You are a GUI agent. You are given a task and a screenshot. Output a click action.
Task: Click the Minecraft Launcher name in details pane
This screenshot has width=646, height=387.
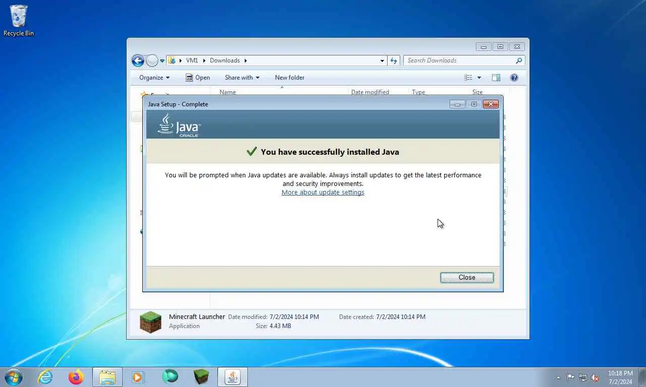point(197,317)
